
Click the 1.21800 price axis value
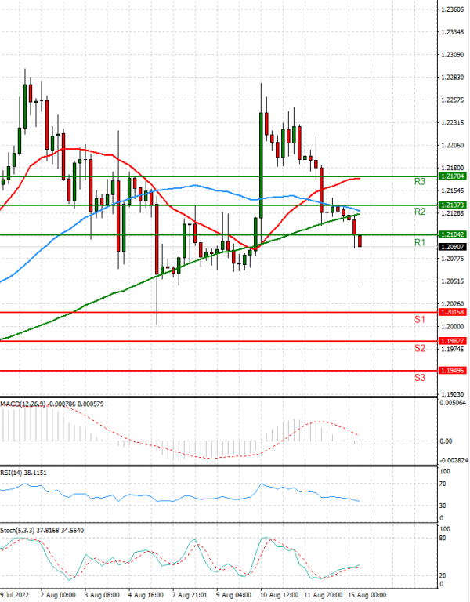pyautogui.click(x=452, y=169)
